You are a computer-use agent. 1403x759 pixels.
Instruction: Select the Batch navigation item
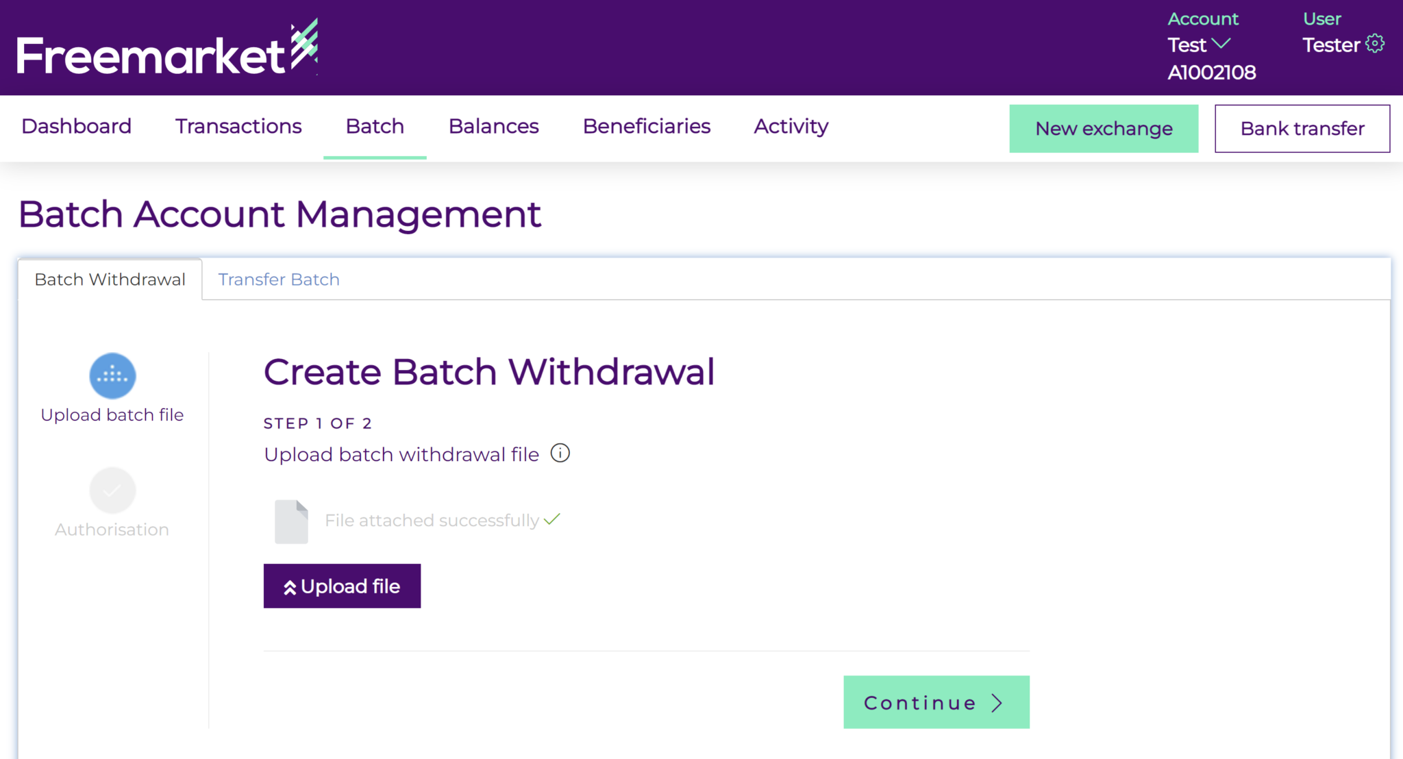coord(375,127)
